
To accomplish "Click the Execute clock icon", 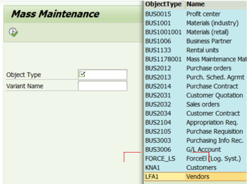I will click(x=13, y=32).
